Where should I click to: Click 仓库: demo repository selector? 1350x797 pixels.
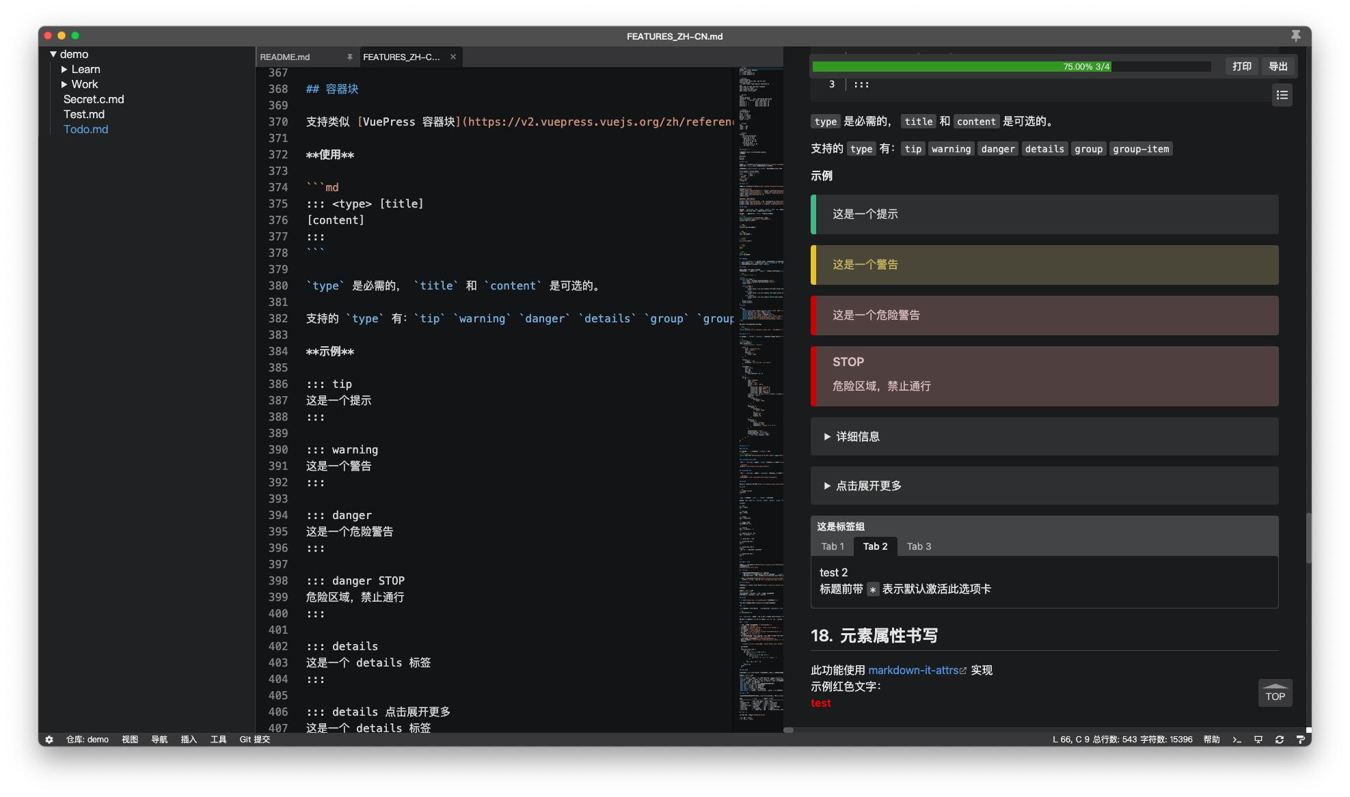87,739
